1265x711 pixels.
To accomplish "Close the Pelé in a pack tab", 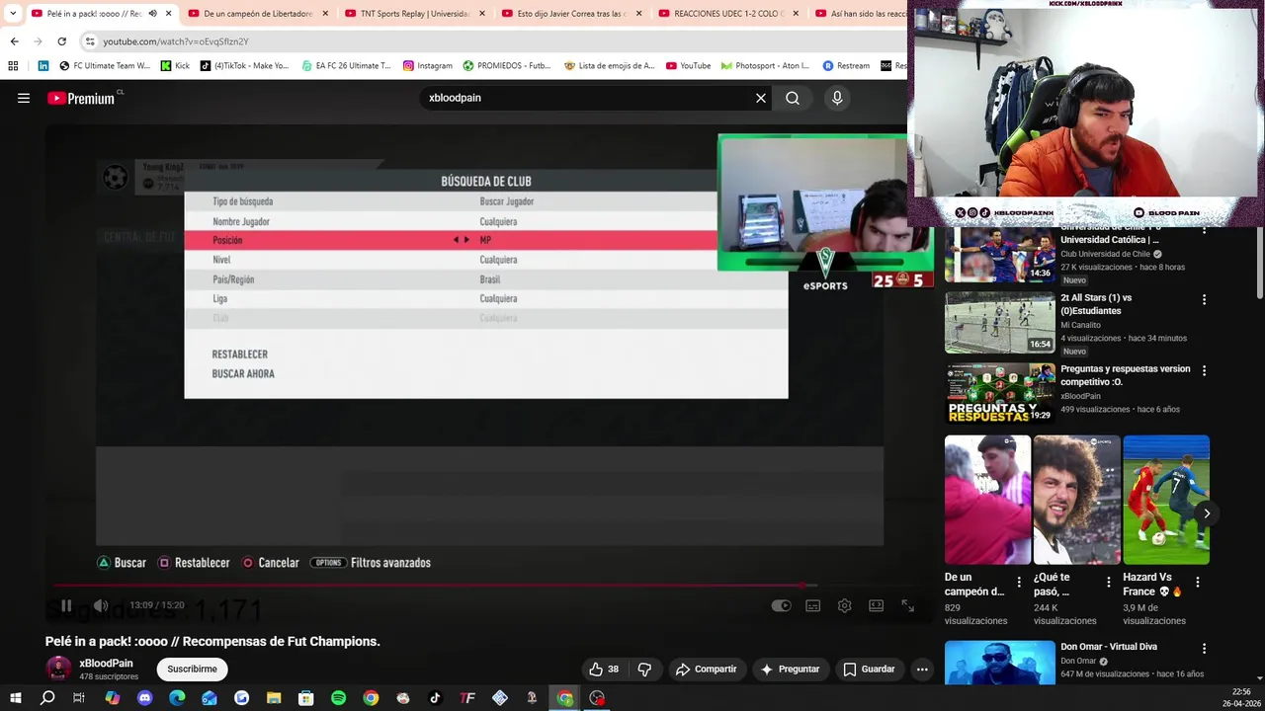I will click(169, 14).
